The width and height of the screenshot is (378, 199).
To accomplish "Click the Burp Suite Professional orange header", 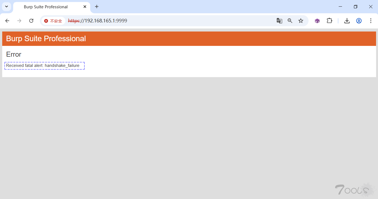I will point(189,39).
